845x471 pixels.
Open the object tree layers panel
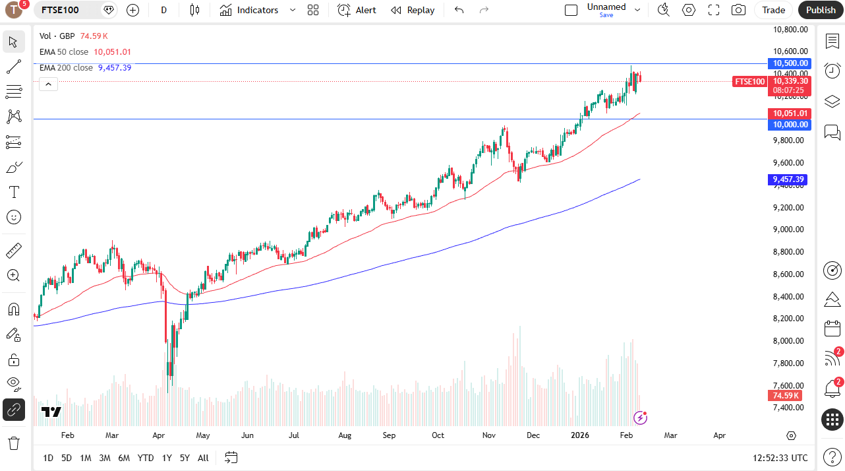(x=832, y=101)
